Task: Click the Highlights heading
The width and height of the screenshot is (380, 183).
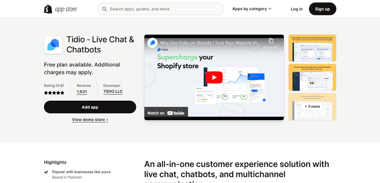Action: coord(55,162)
